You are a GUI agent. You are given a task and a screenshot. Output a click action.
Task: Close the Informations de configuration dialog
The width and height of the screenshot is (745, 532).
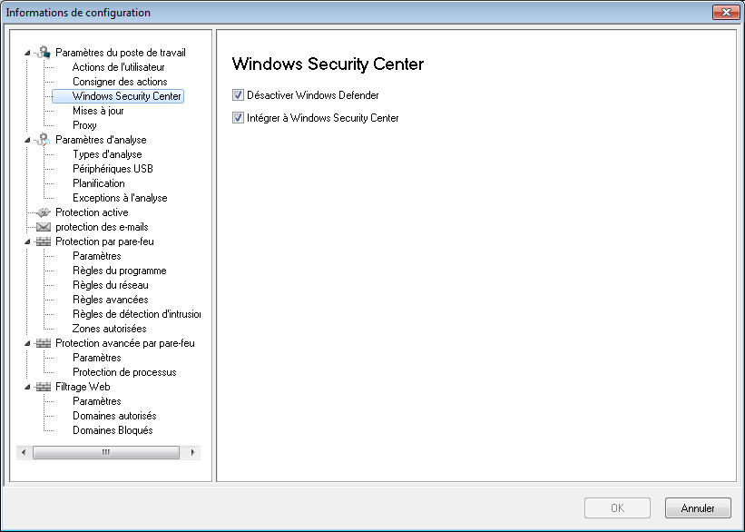pos(726,13)
